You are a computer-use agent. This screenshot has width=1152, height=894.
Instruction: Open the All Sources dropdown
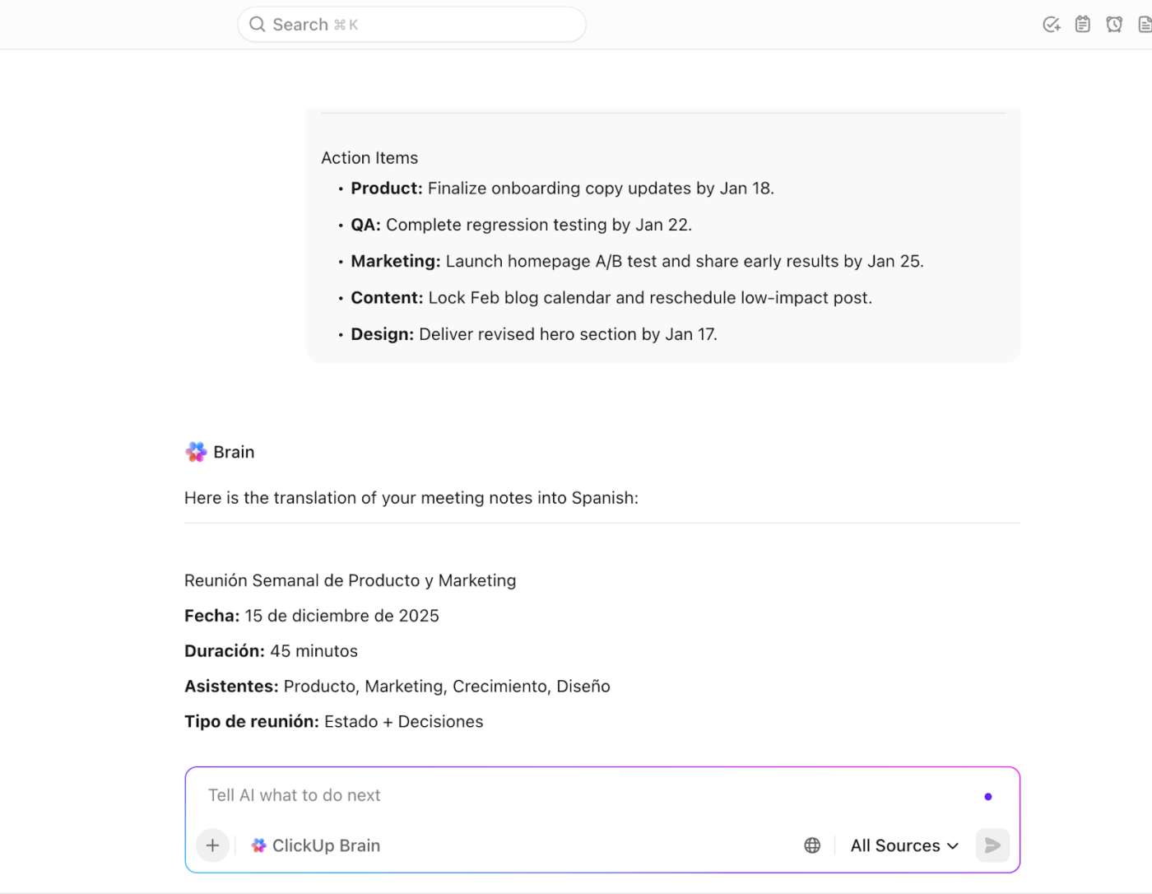click(903, 845)
